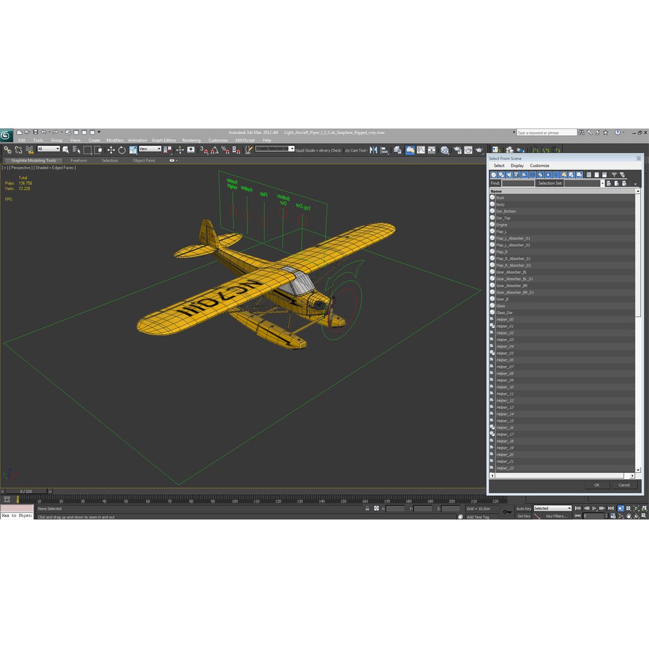Click Cancel in Select From Scene dialog
The height and width of the screenshot is (649, 649).
(x=624, y=485)
